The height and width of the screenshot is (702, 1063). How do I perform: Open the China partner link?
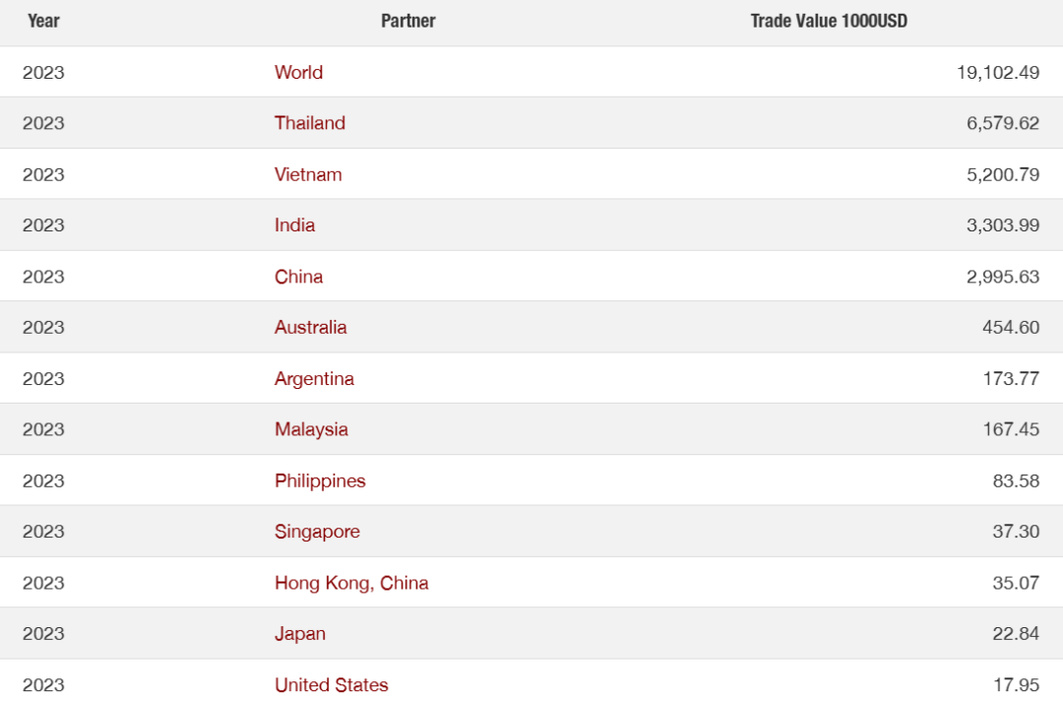(x=298, y=277)
